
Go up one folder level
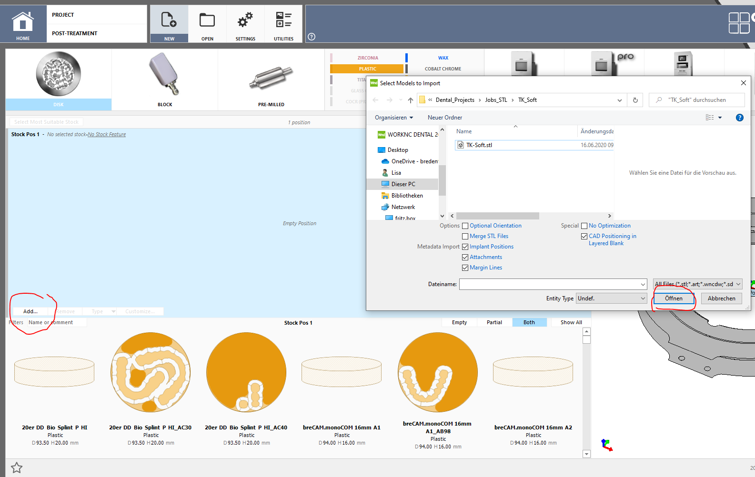coord(410,100)
